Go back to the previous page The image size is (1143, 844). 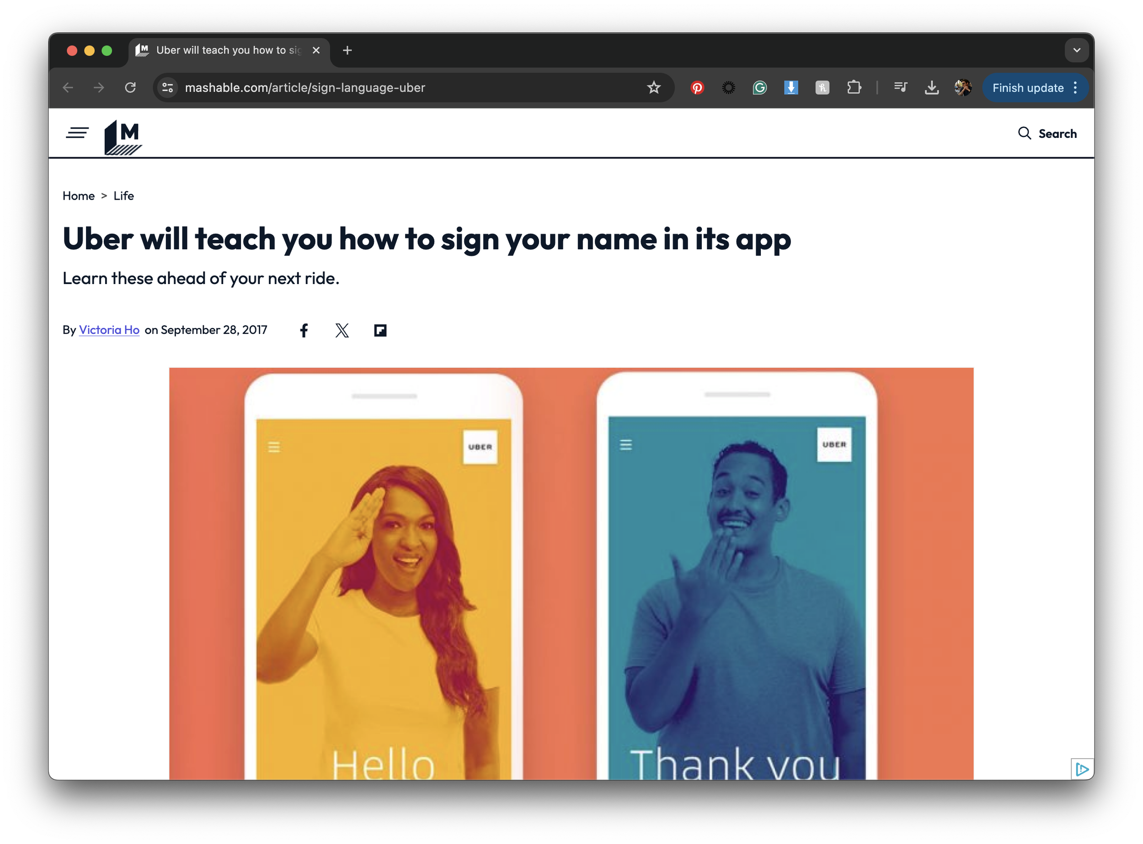click(68, 88)
